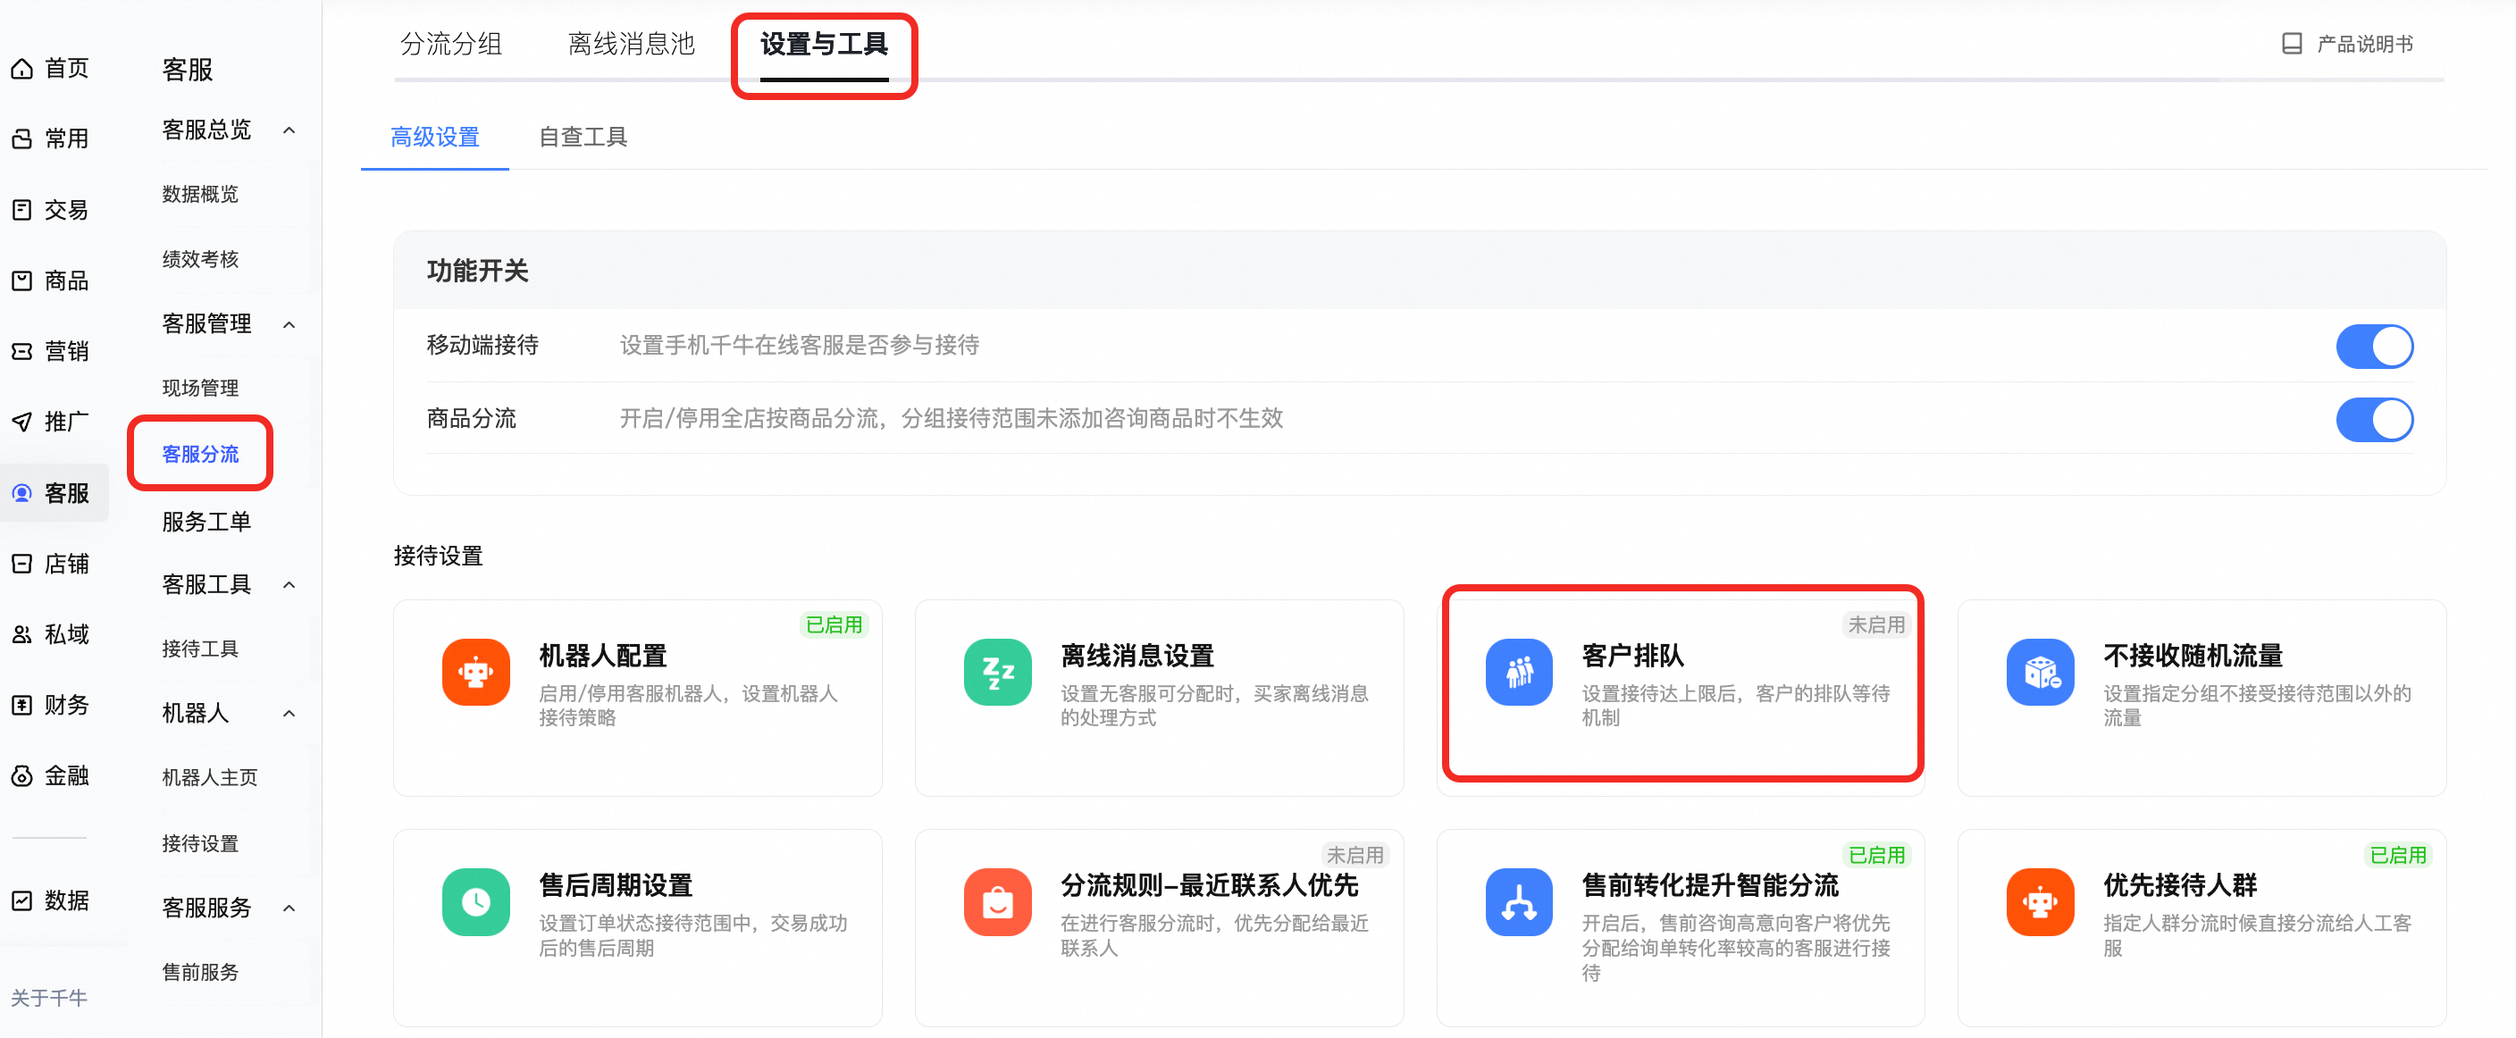
Task: Click the 客服 headset icon in sidebar
Action: tap(21, 493)
